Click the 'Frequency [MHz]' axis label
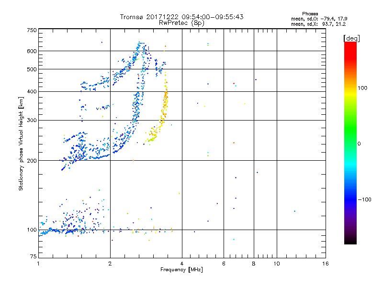The image size is (383, 287). [181, 270]
